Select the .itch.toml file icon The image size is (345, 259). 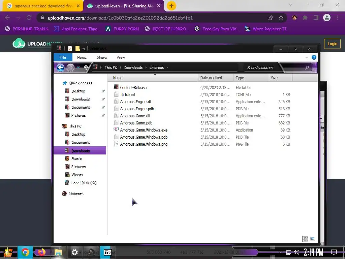[x=116, y=94]
